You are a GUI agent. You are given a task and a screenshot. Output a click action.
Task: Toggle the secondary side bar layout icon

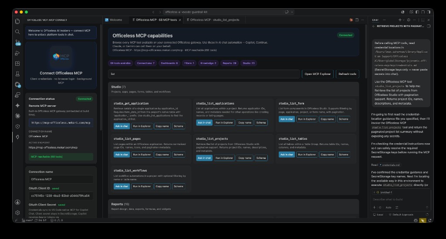[x=429, y=12]
